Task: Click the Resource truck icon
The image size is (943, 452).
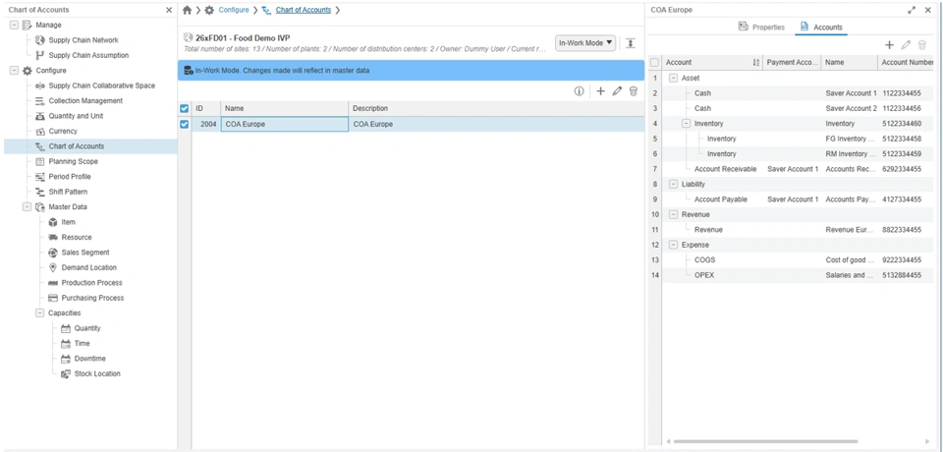Action: 52,238
